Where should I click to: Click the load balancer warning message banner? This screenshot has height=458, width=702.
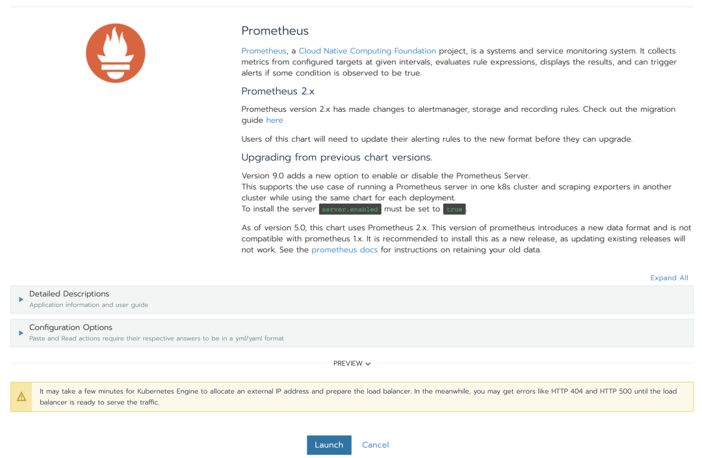(x=352, y=397)
